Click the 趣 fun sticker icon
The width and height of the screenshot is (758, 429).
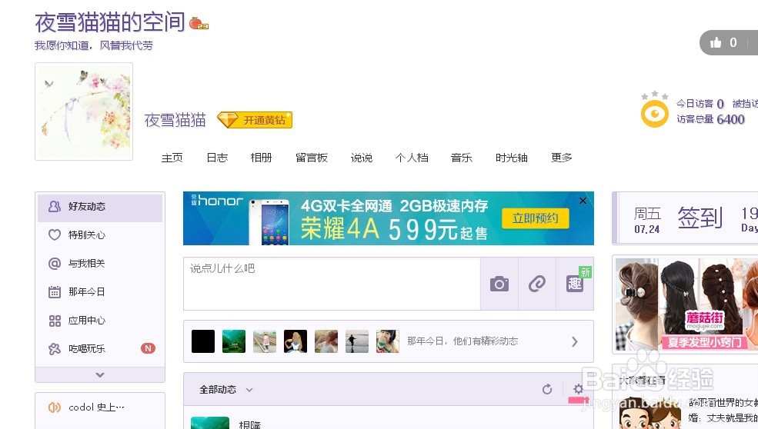tap(575, 284)
